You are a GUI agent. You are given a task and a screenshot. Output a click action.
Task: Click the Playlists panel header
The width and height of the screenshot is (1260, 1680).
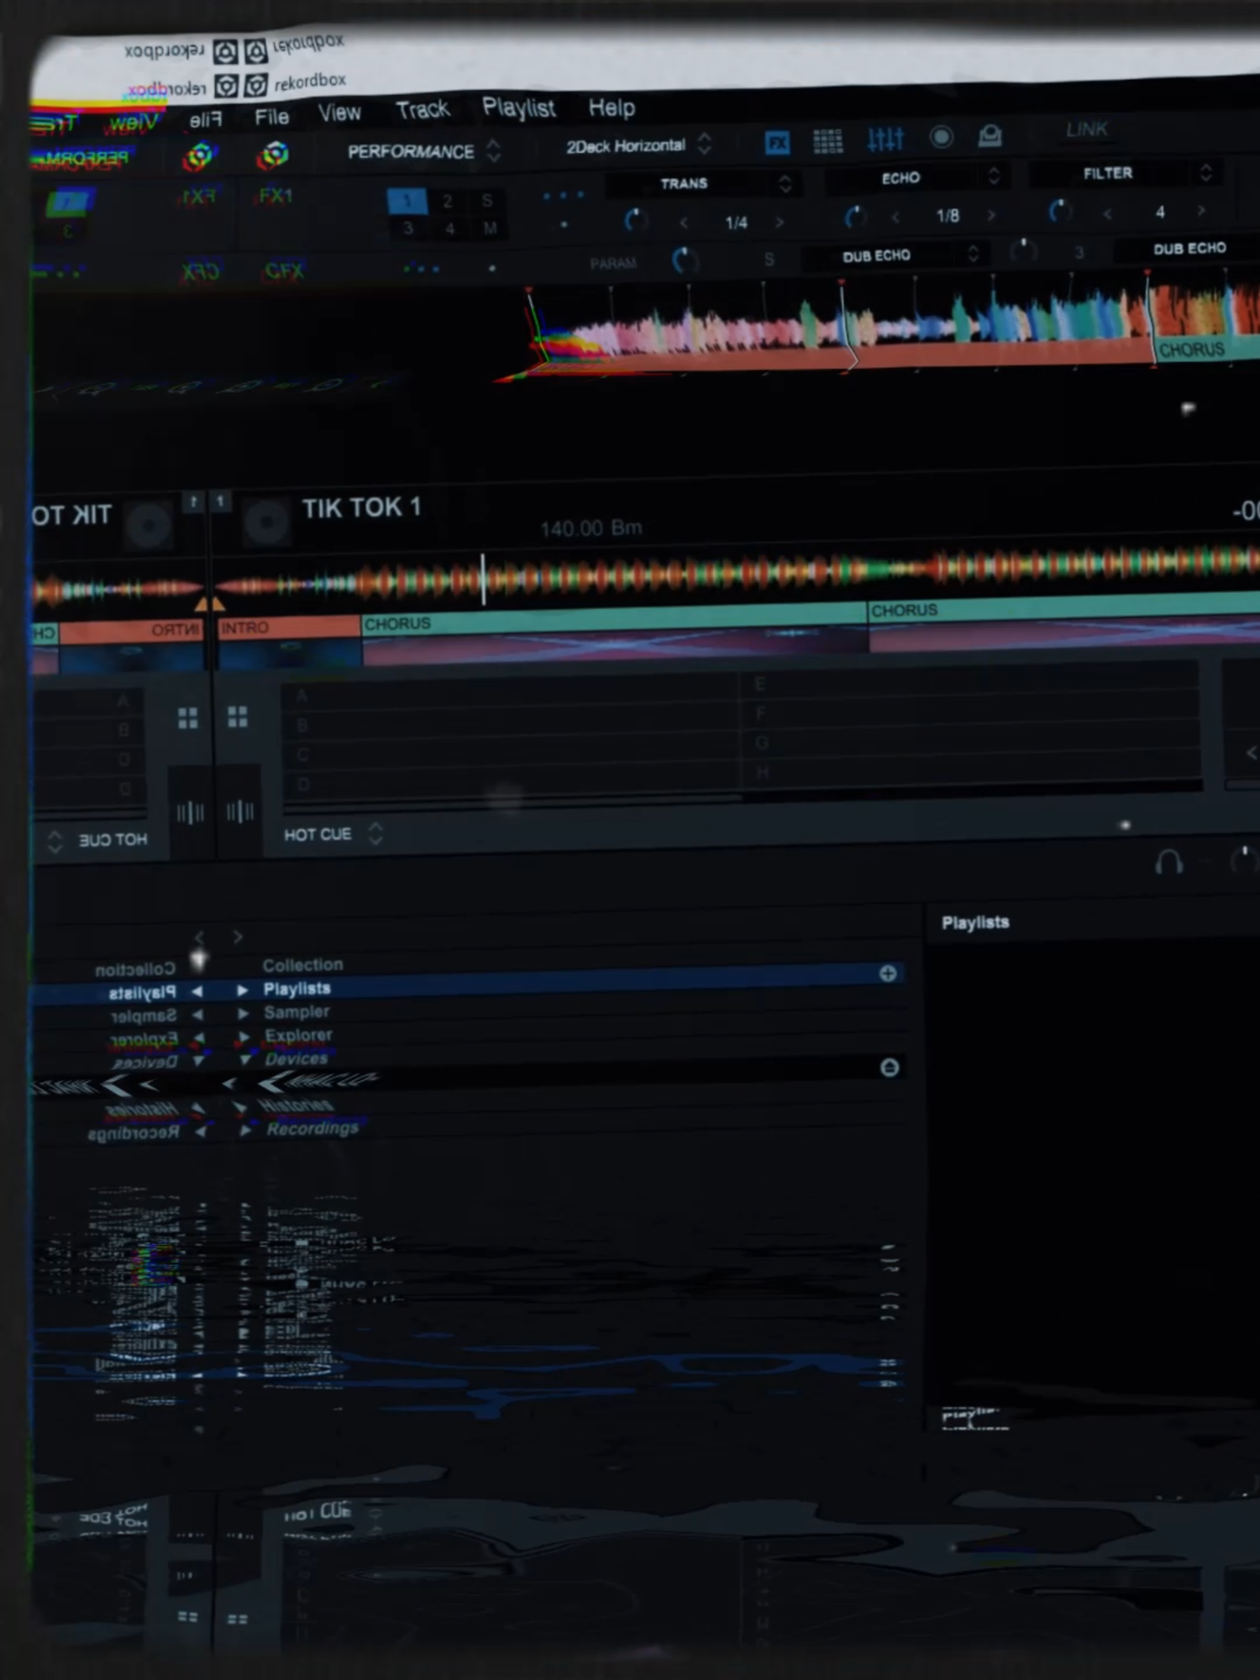(x=975, y=922)
